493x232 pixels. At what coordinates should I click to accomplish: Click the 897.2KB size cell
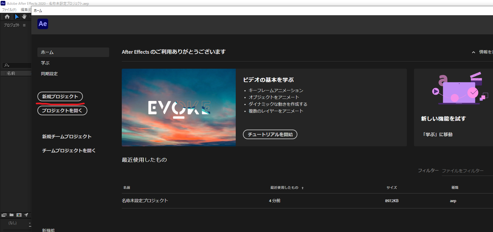click(x=392, y=201)
